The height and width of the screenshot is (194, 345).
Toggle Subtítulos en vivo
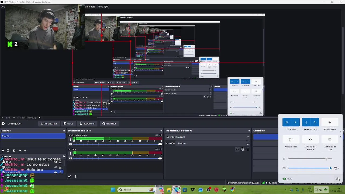[x=330, y=140]
